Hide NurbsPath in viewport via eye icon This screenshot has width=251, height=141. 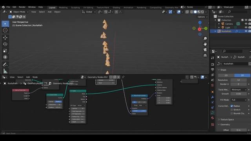click(x=246, y=31)
